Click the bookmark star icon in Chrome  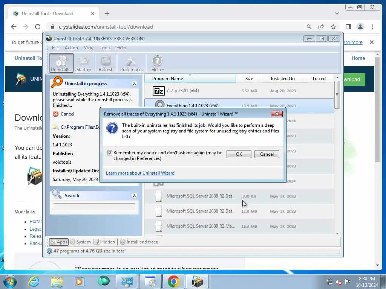333,27
